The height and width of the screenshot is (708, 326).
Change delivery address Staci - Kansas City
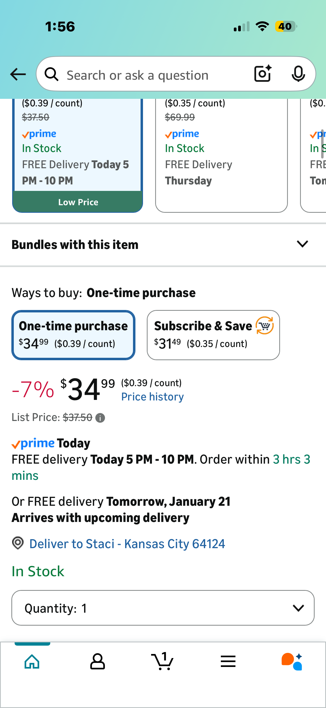click(127, 544)
